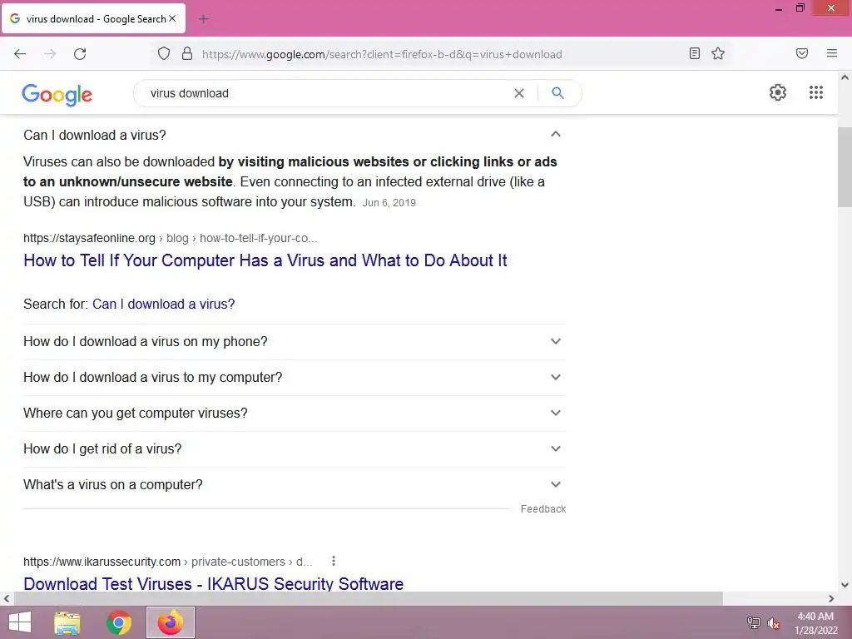Click the Feedback link
Viewport: 852px width, 639px height.
pyautogui.click(x=543, y=509)
